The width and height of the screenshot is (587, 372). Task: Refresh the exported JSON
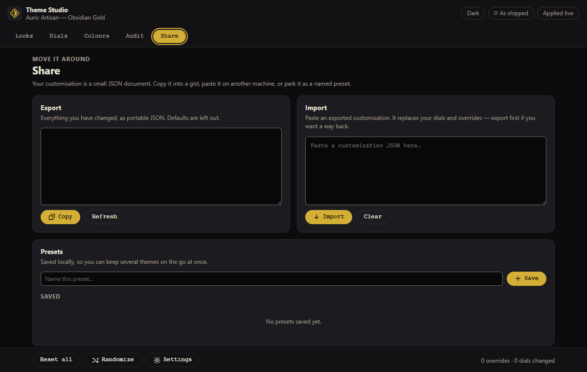105,217
